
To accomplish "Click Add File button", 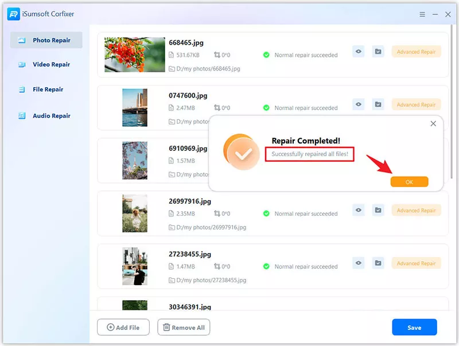I will point(123,328).
